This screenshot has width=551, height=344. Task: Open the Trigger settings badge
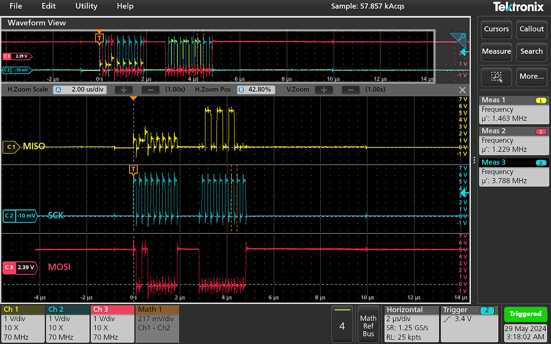point(470,324)
